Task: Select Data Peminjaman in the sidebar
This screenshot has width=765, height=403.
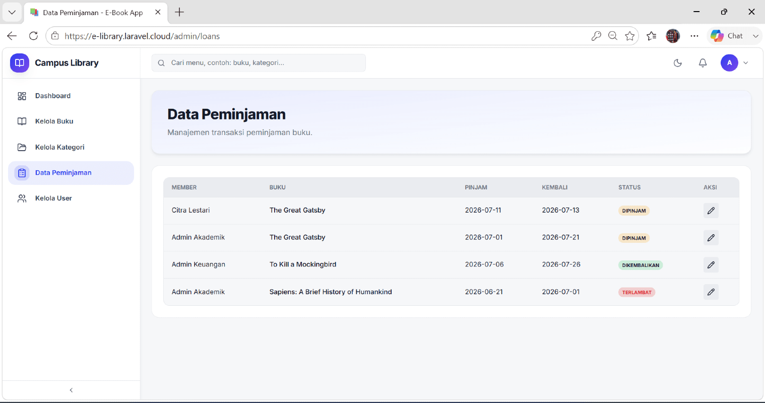Action: (x=71, y=173)
